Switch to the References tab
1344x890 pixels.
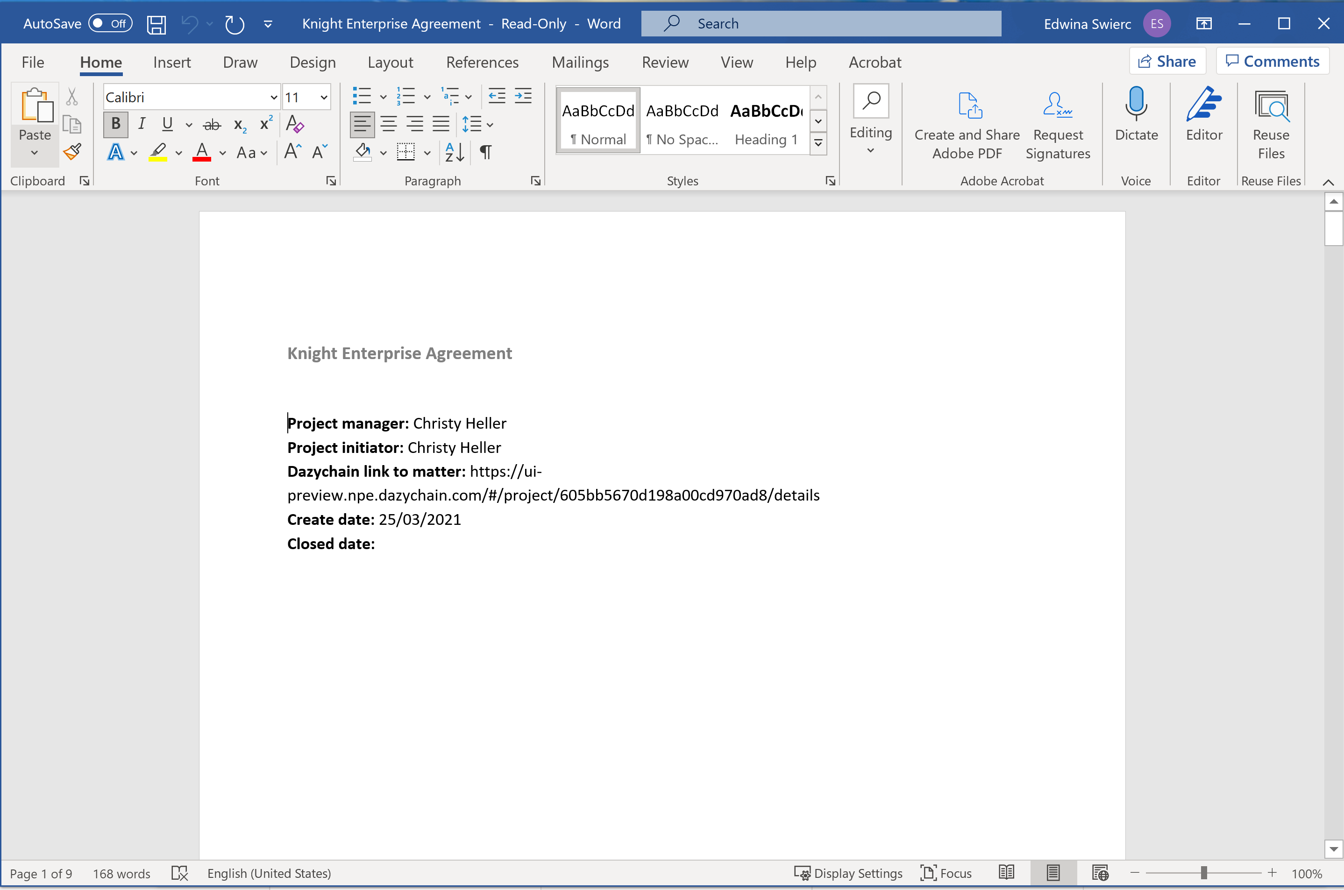coord(482,62)
